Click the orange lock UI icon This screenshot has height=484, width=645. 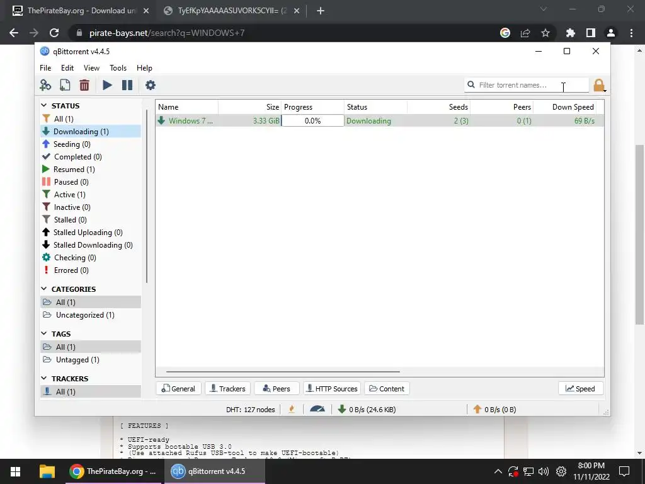point(599,86)
